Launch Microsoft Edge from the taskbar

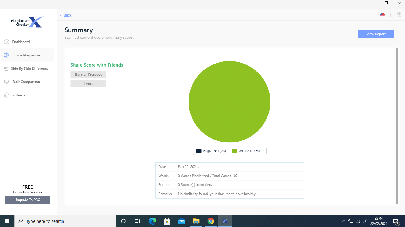153,221
